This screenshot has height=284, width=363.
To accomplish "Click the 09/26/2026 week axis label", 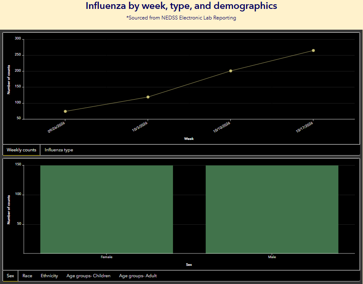I will pyautogui.click(x=56, y=127).
